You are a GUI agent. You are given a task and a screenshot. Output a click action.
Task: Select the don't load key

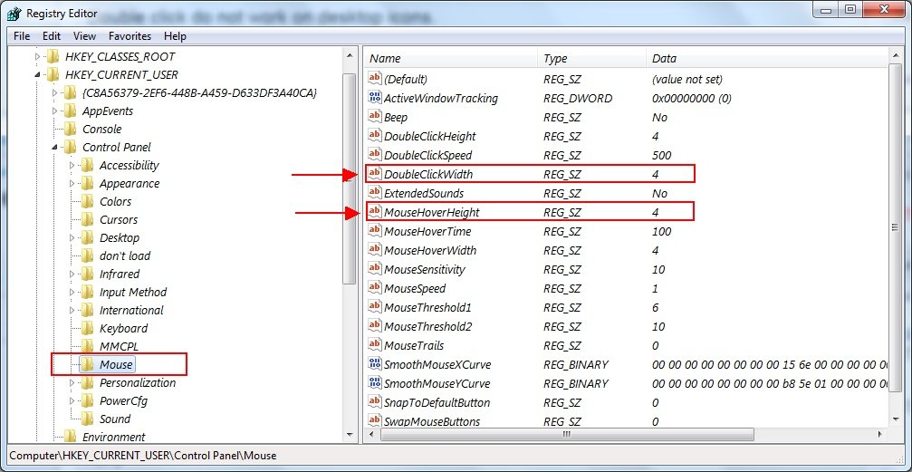(x=124, y=255)
